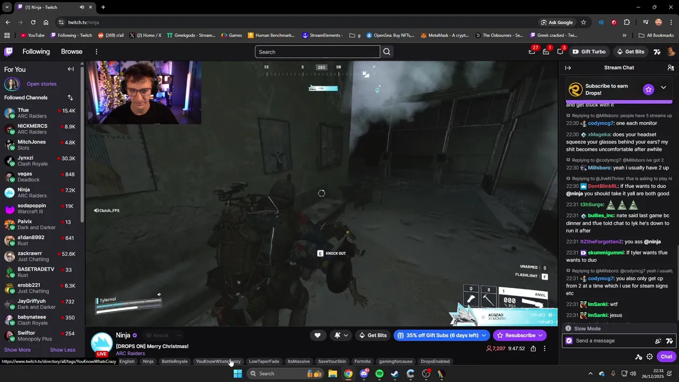Open the user profile avatar menu
Viewport: 679px width, 382px height.
coord(671,51)
